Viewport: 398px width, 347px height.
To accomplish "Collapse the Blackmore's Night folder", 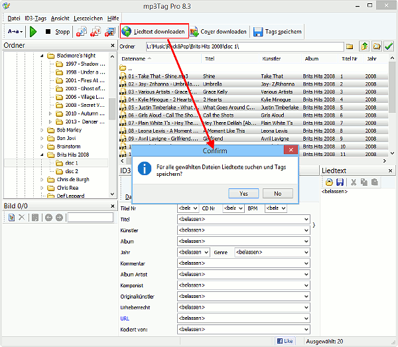I will (x=42, y=56).
